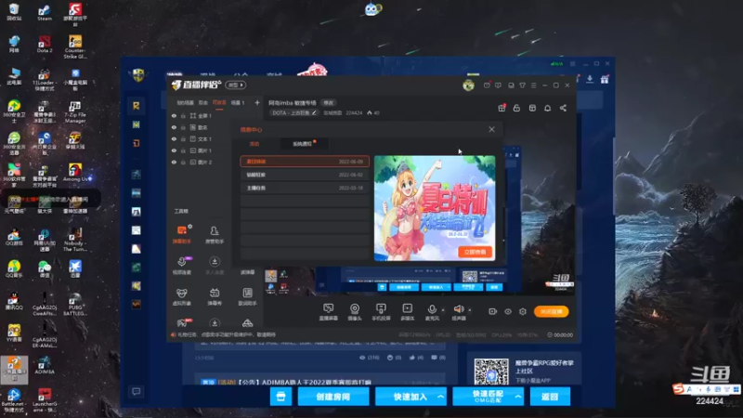Open the Steam desktop shortcut
The width and height of the screenshot is (743, 418).
(x=45, y=12)
